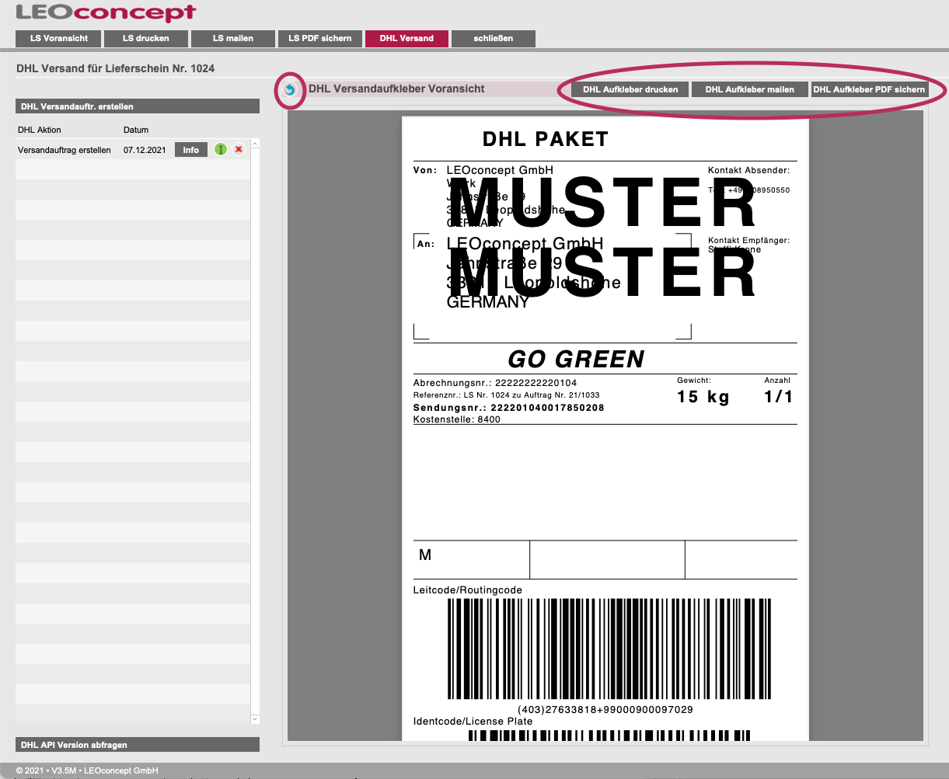Open the LS Voransicht tab

[59, 38]
